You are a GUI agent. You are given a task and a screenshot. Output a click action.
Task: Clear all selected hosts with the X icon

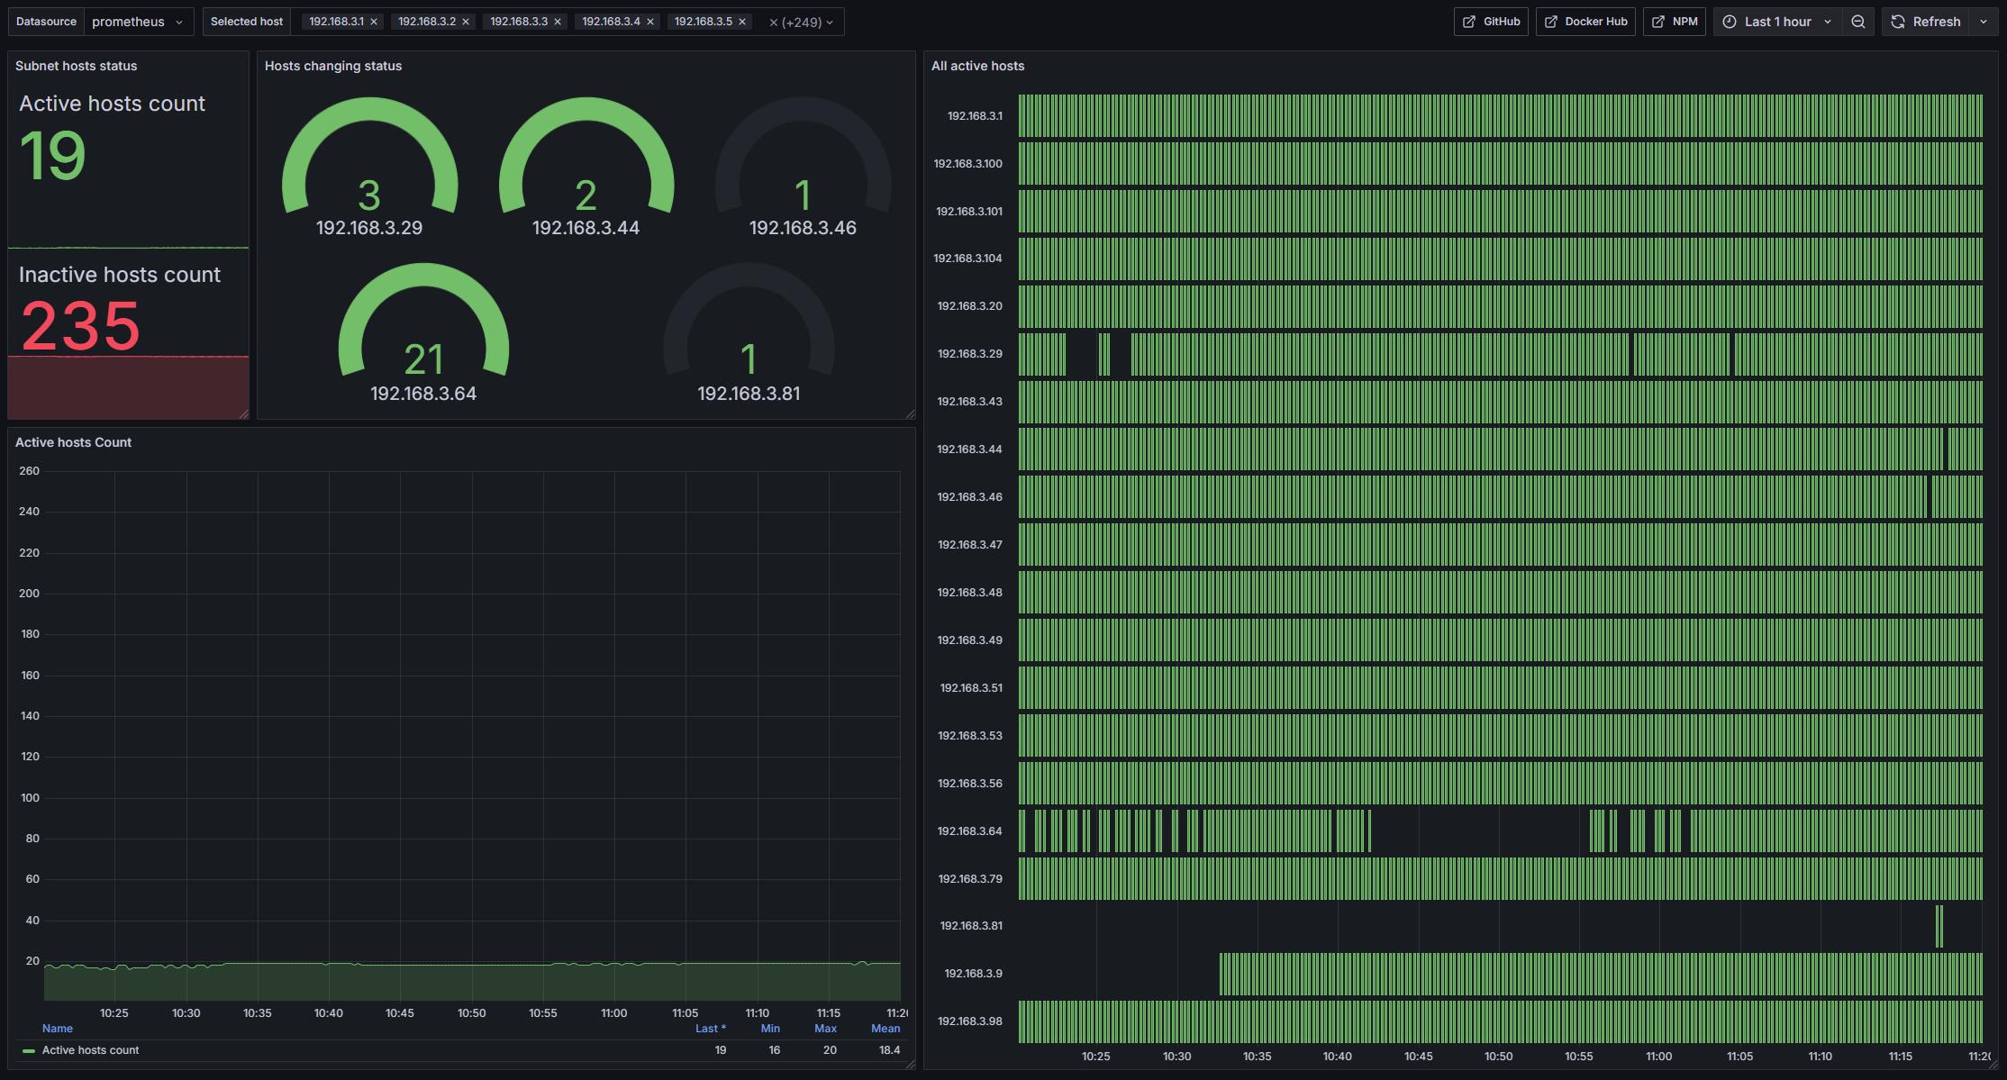pyautogui.click(x=773, y=23)
